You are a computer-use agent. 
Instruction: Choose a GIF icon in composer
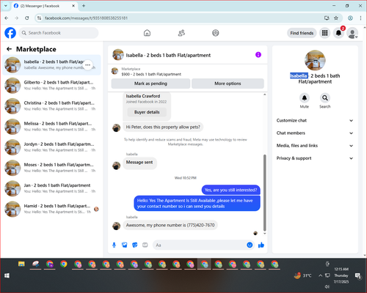tap(145, 245)
